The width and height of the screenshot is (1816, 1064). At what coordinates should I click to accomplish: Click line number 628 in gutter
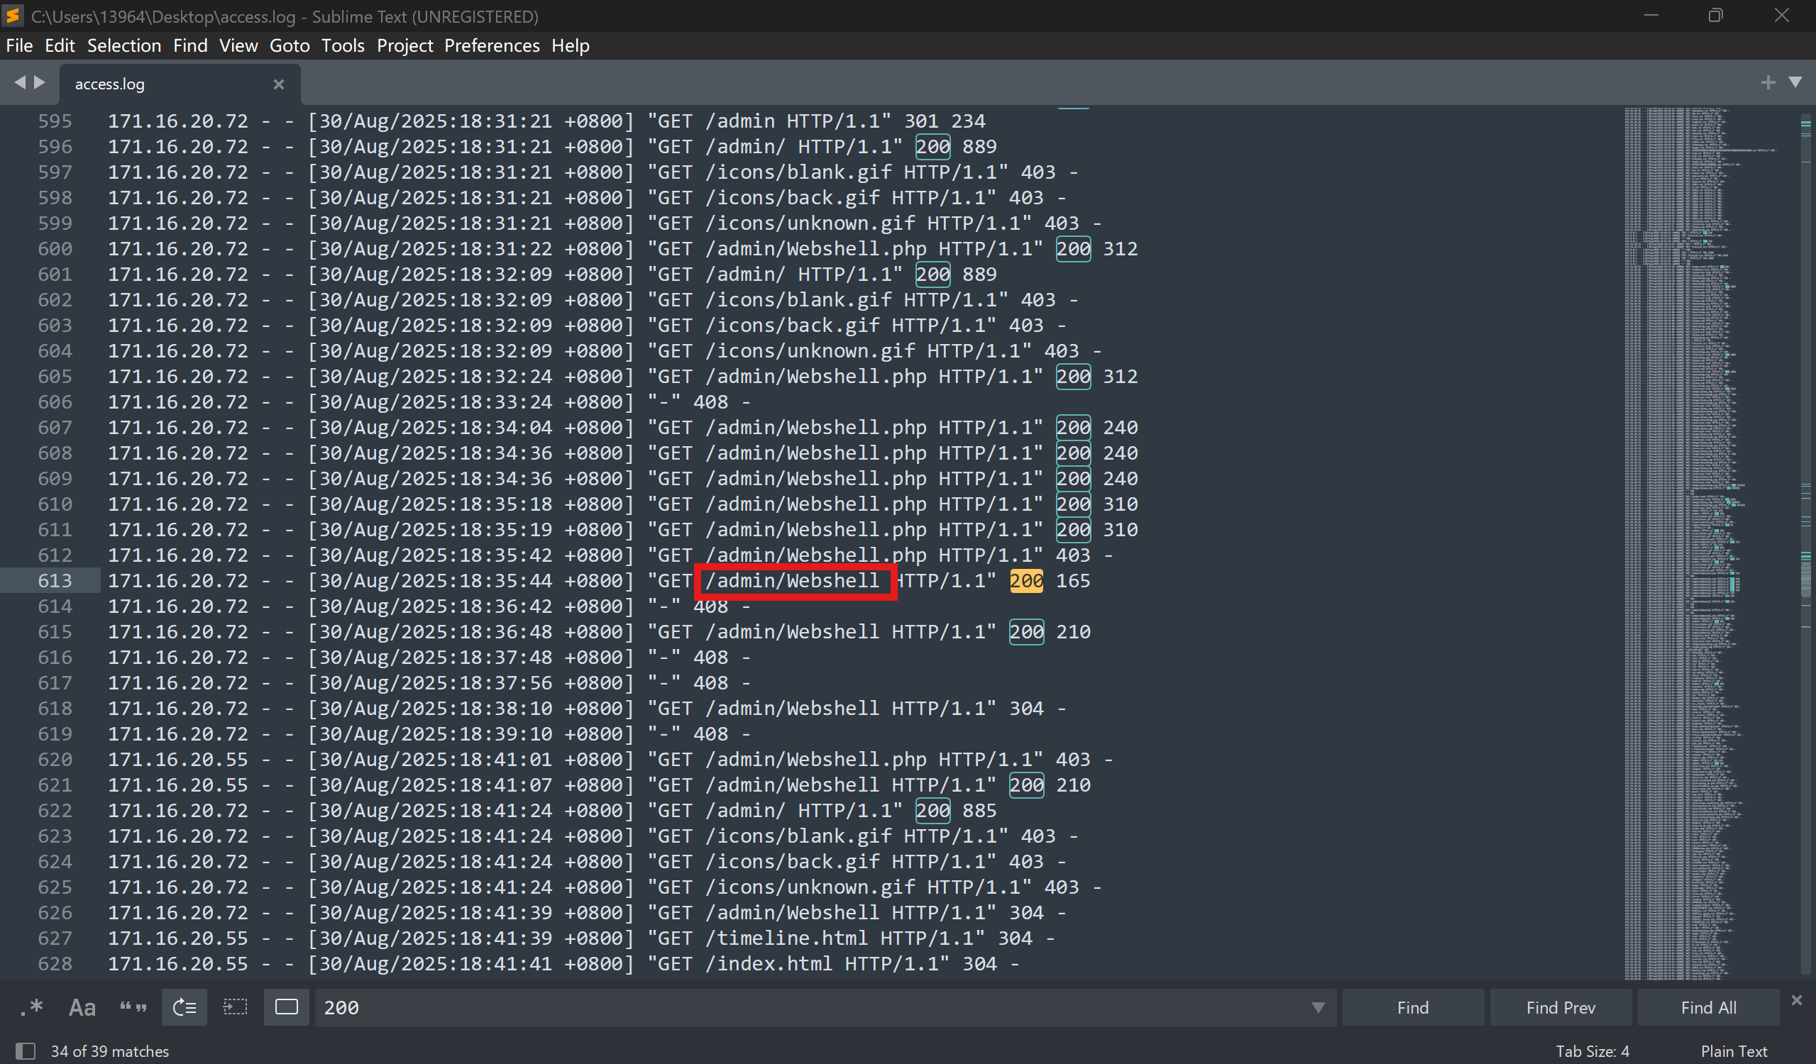click(x=55, y=964)
